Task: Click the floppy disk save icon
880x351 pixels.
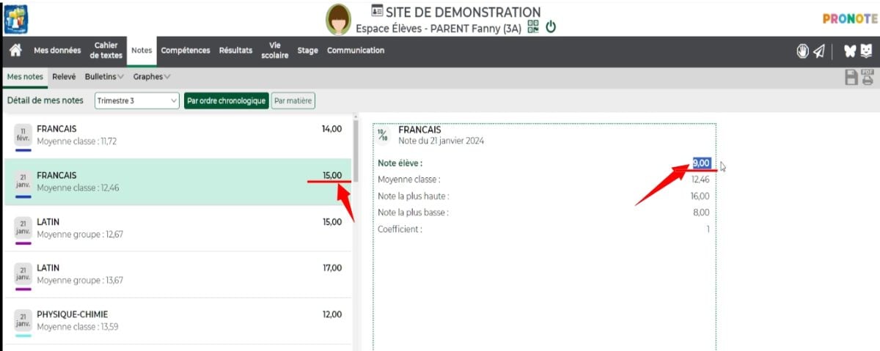Action: tap(851, 78)
